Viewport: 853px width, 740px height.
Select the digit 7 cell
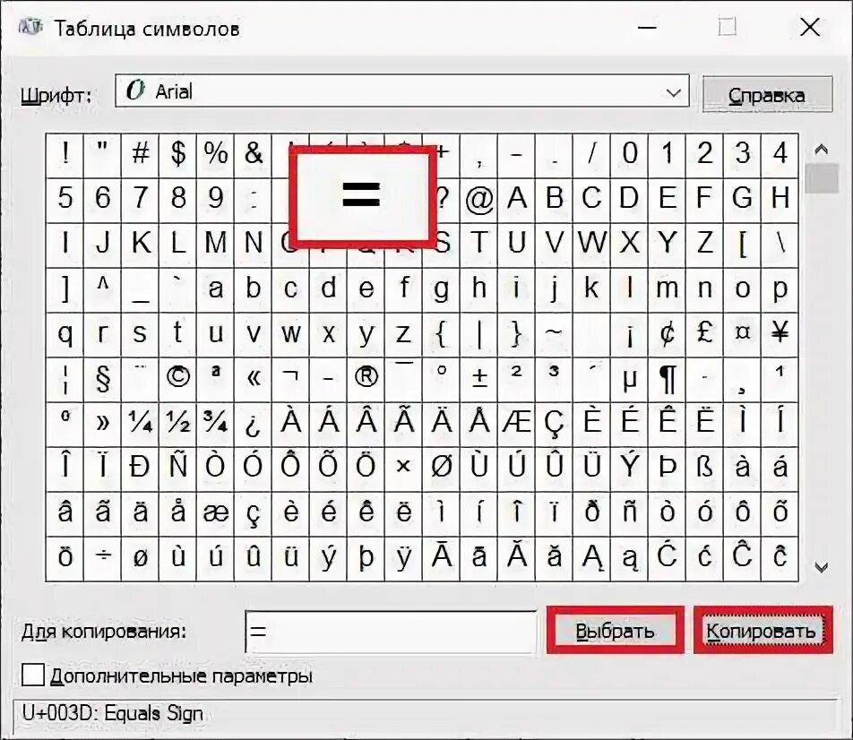[141, 201]
